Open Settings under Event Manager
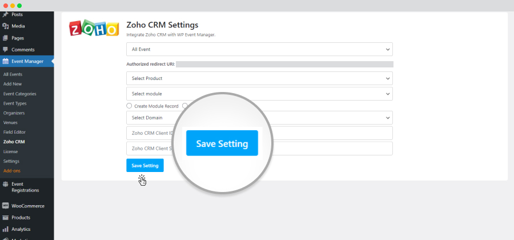514x240 pixels. [x=11, y=161]
